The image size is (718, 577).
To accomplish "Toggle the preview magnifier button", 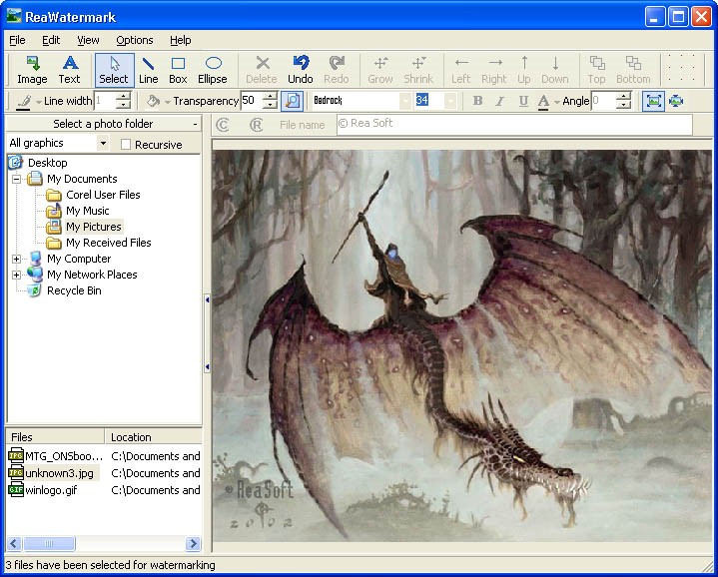I will 293,101.
